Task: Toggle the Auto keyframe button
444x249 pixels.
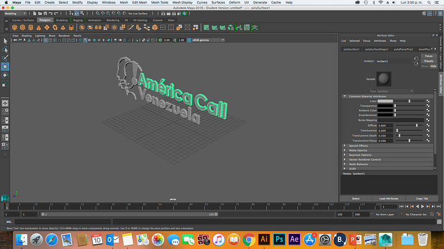Action: [x=432, y=214]
